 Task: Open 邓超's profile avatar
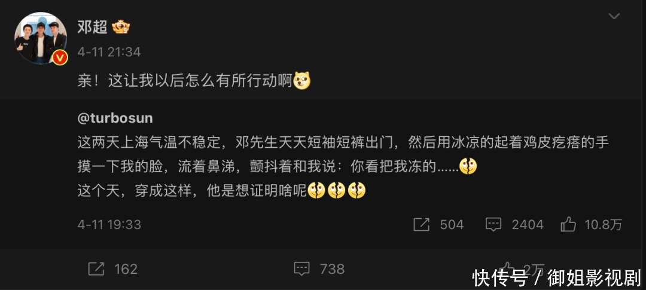coord(41,38)
